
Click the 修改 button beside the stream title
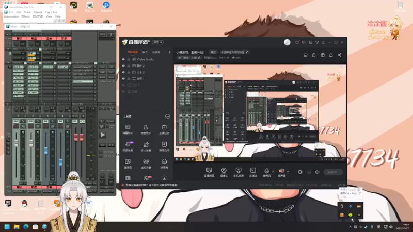[x=213, y=52]
